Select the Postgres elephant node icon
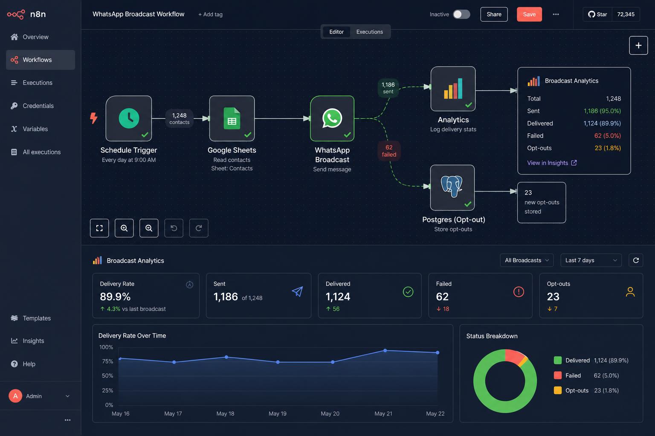This screenshot has width=655, height=436. [x=452, y=187]
